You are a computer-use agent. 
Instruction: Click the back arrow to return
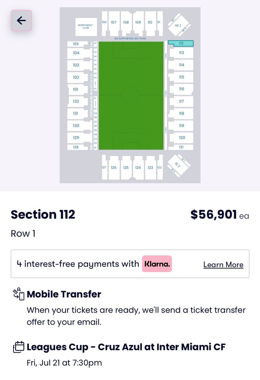coord(21,21)
